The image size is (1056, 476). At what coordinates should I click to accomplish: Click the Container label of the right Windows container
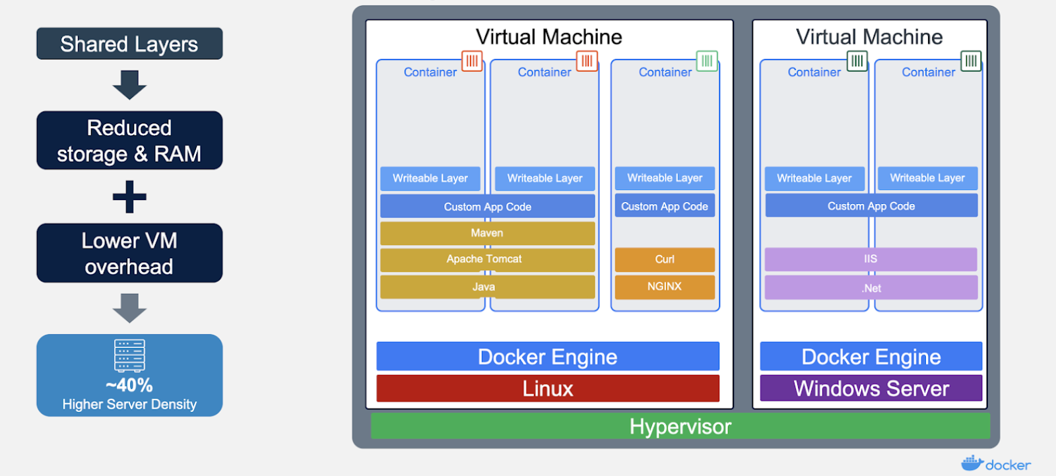point(929,72)
